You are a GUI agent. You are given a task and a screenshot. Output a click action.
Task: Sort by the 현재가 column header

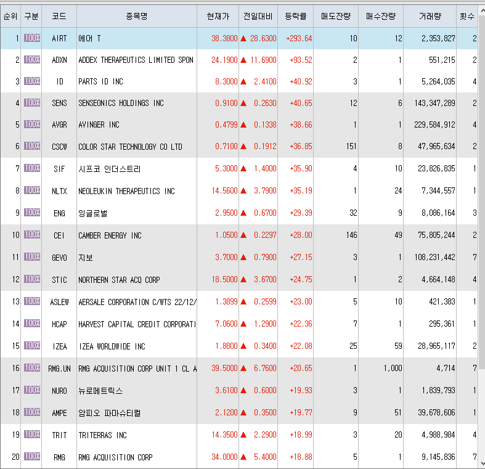pos(218,16)
